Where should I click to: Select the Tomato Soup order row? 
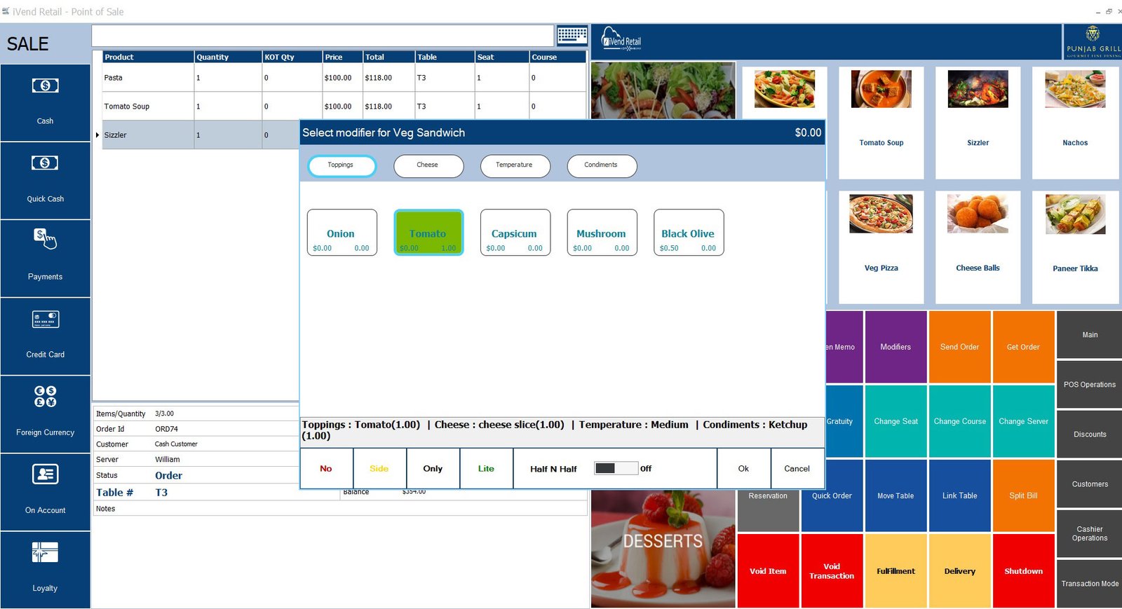tap(344, 107)
